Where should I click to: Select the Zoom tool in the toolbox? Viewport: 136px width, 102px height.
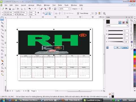click(2, 30)
